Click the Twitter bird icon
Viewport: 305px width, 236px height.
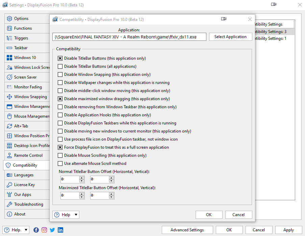click(x=52, y=230)
